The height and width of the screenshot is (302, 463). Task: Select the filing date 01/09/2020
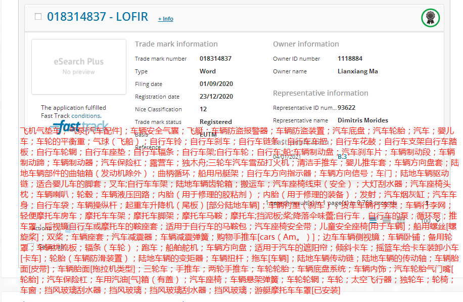[216, 84]
